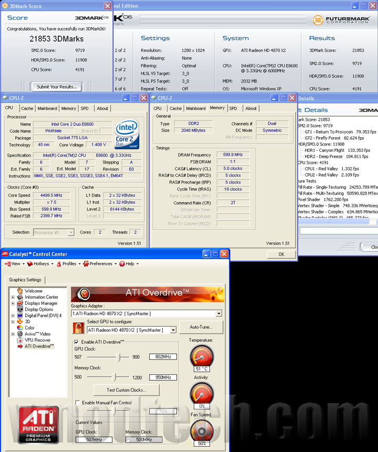
Task: Click the fan speed gauge
Action: [x=202, y=432]
